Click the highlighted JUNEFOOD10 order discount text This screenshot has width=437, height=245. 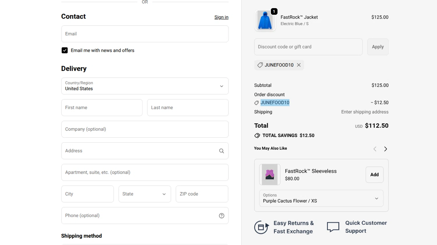(275, 102)
